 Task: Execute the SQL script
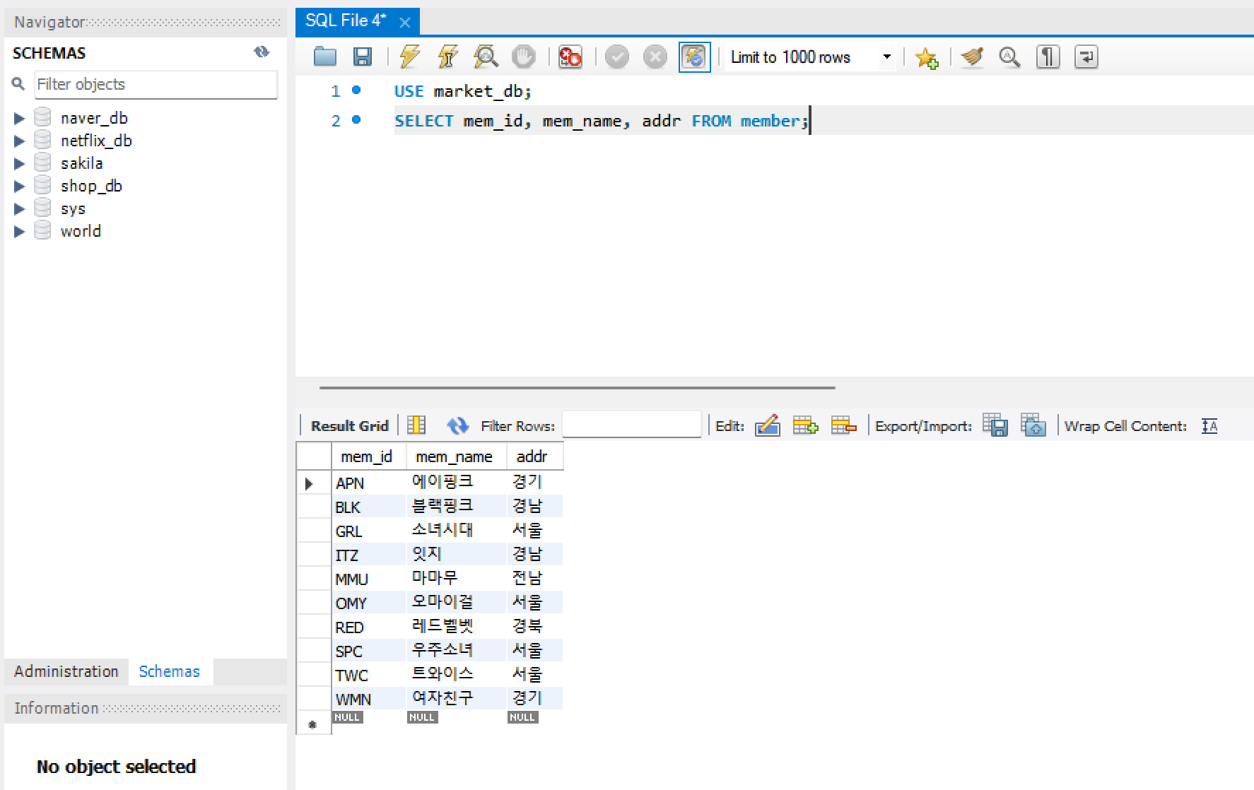[409, 57]
